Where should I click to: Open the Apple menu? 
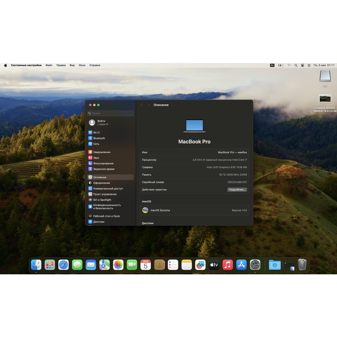[6, 65]
